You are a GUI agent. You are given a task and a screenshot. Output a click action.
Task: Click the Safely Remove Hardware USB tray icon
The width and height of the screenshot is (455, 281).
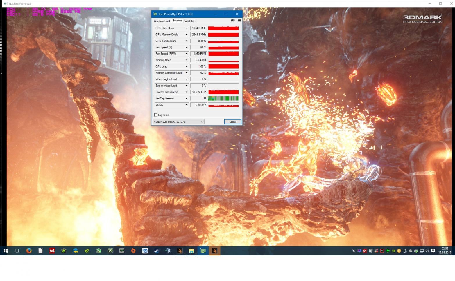click(405, 251)
